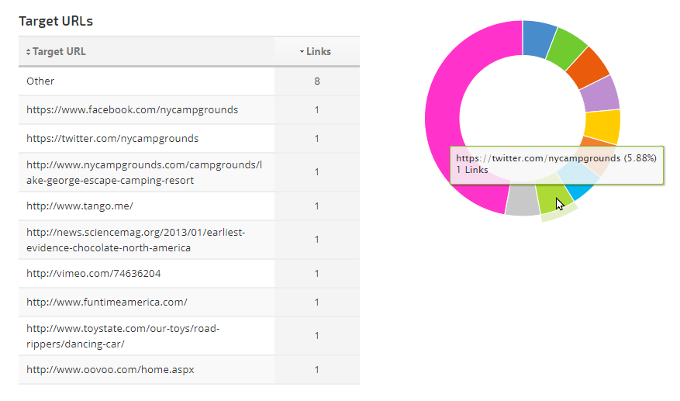680x401 pixels.
Task: Open the tango.me URL
Action: pos(80,206)
